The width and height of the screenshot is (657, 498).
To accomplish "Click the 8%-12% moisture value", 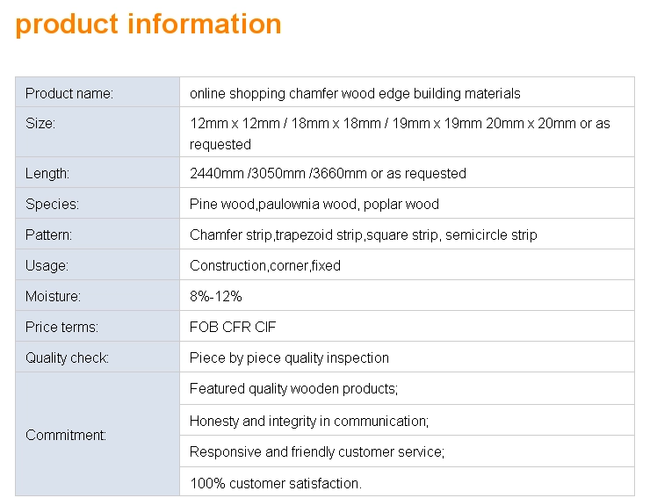I will click(216, 296).
